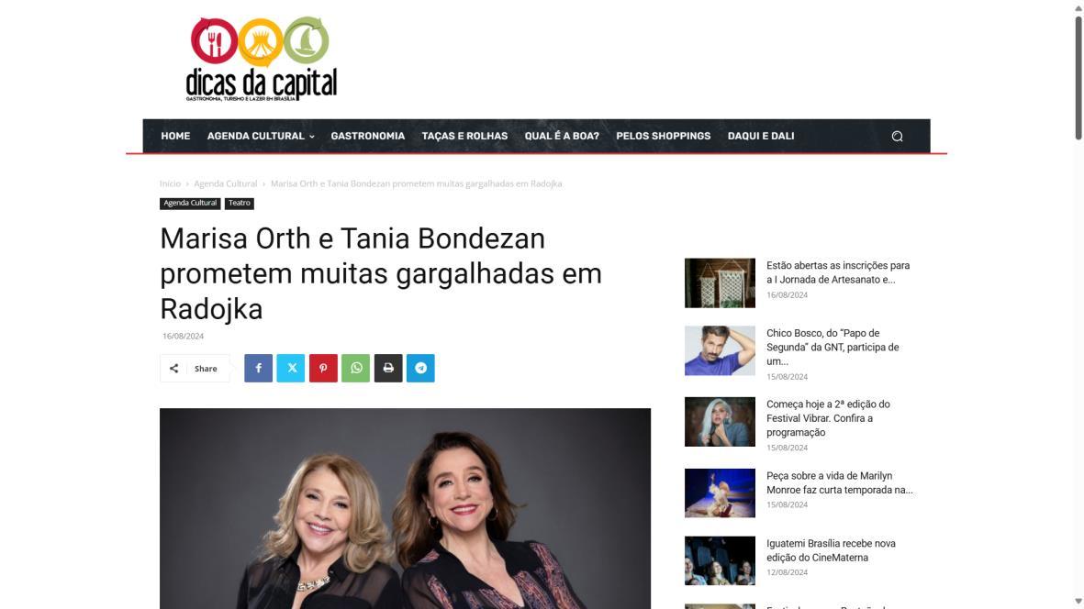Viewport: 1084px width, 609px height.
Task: Go to the Dicas da Capital logo homepage
Action: 262,60
